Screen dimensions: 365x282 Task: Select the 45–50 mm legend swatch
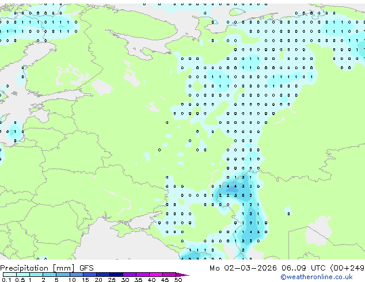click(x=169, y=275)
